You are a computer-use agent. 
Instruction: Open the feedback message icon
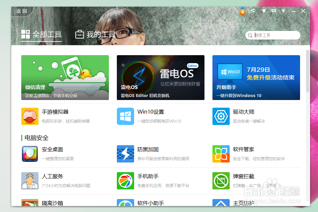click(274, 11)
